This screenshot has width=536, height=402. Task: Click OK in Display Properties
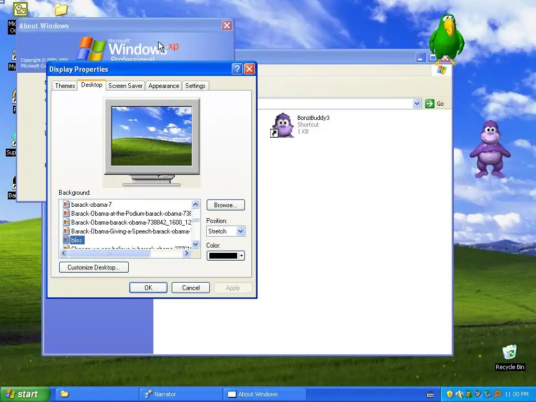click(x=148, y=287)
